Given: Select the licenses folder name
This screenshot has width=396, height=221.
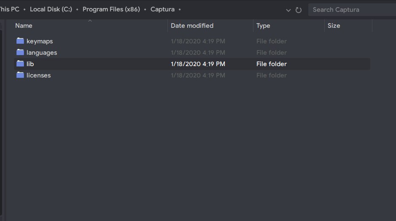Looking at the screenshot, I should pos(39,75).
